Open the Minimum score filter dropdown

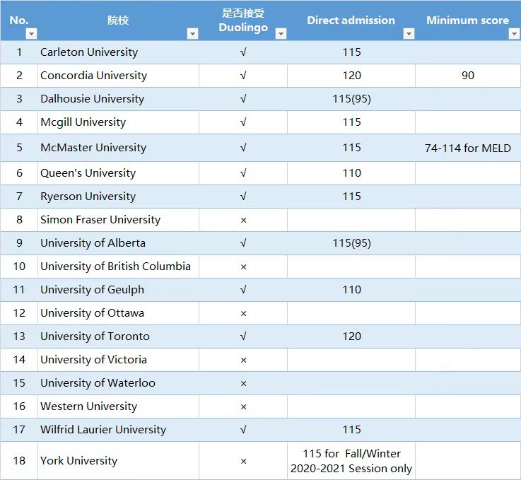[514, 33]
